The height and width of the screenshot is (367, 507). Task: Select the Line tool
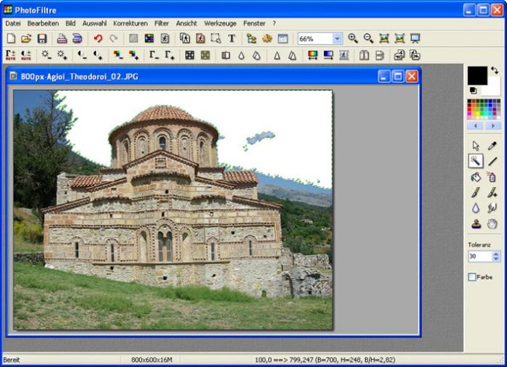point(492,161)
